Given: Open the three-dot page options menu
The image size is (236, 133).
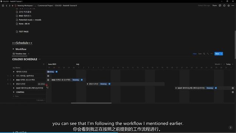Looking at the screenshot, I should 233,6.
